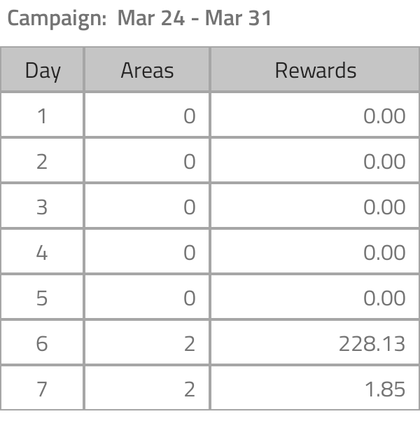Click the Areas value for day 1
Image resolution: width=420 pixels, height=442 pixels.
point(189,116)
